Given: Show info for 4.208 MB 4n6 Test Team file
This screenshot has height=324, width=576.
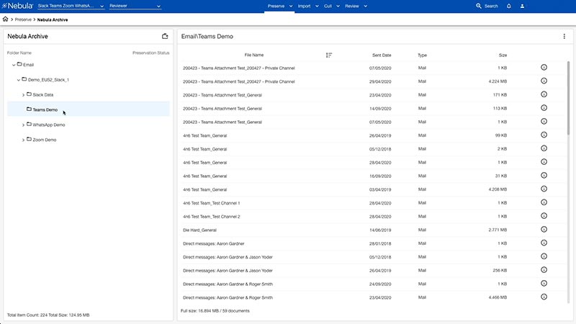Looking at the screenshot, I should pyautogui.click(x=544, y=189).
